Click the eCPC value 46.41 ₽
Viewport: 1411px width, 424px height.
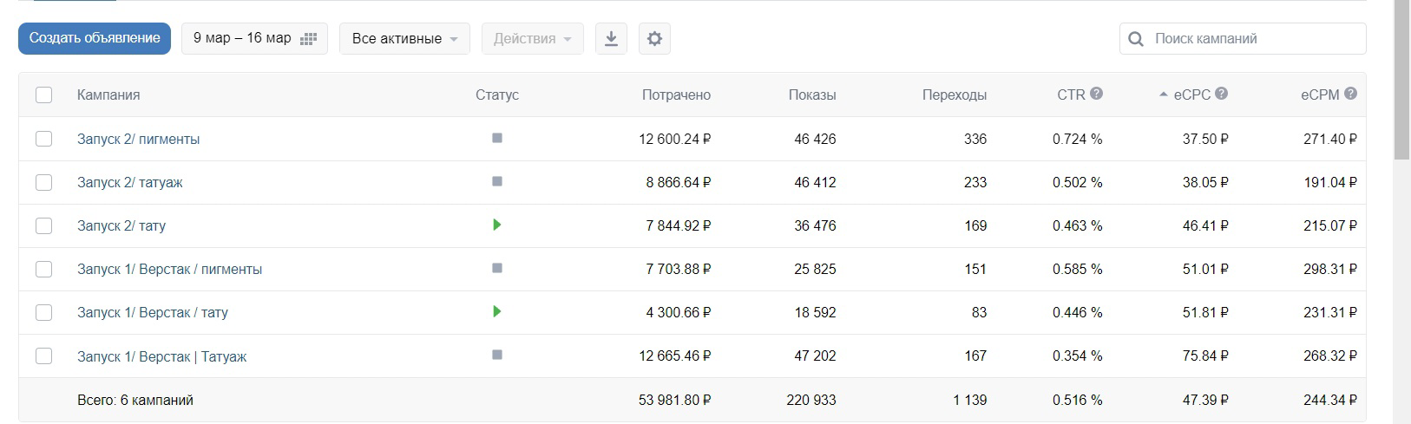[1205, 225]
